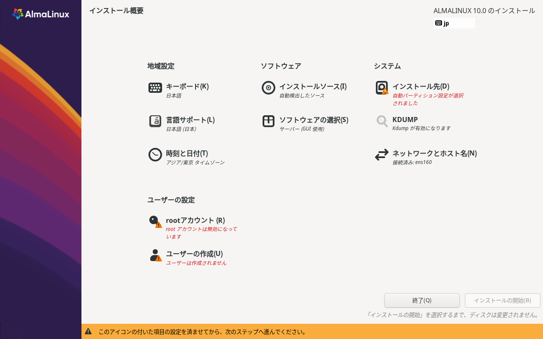Viewport: 543px width, 339px height.
Task: Click the disk-not-changed hint text
Action: click(x=453, y=315)
